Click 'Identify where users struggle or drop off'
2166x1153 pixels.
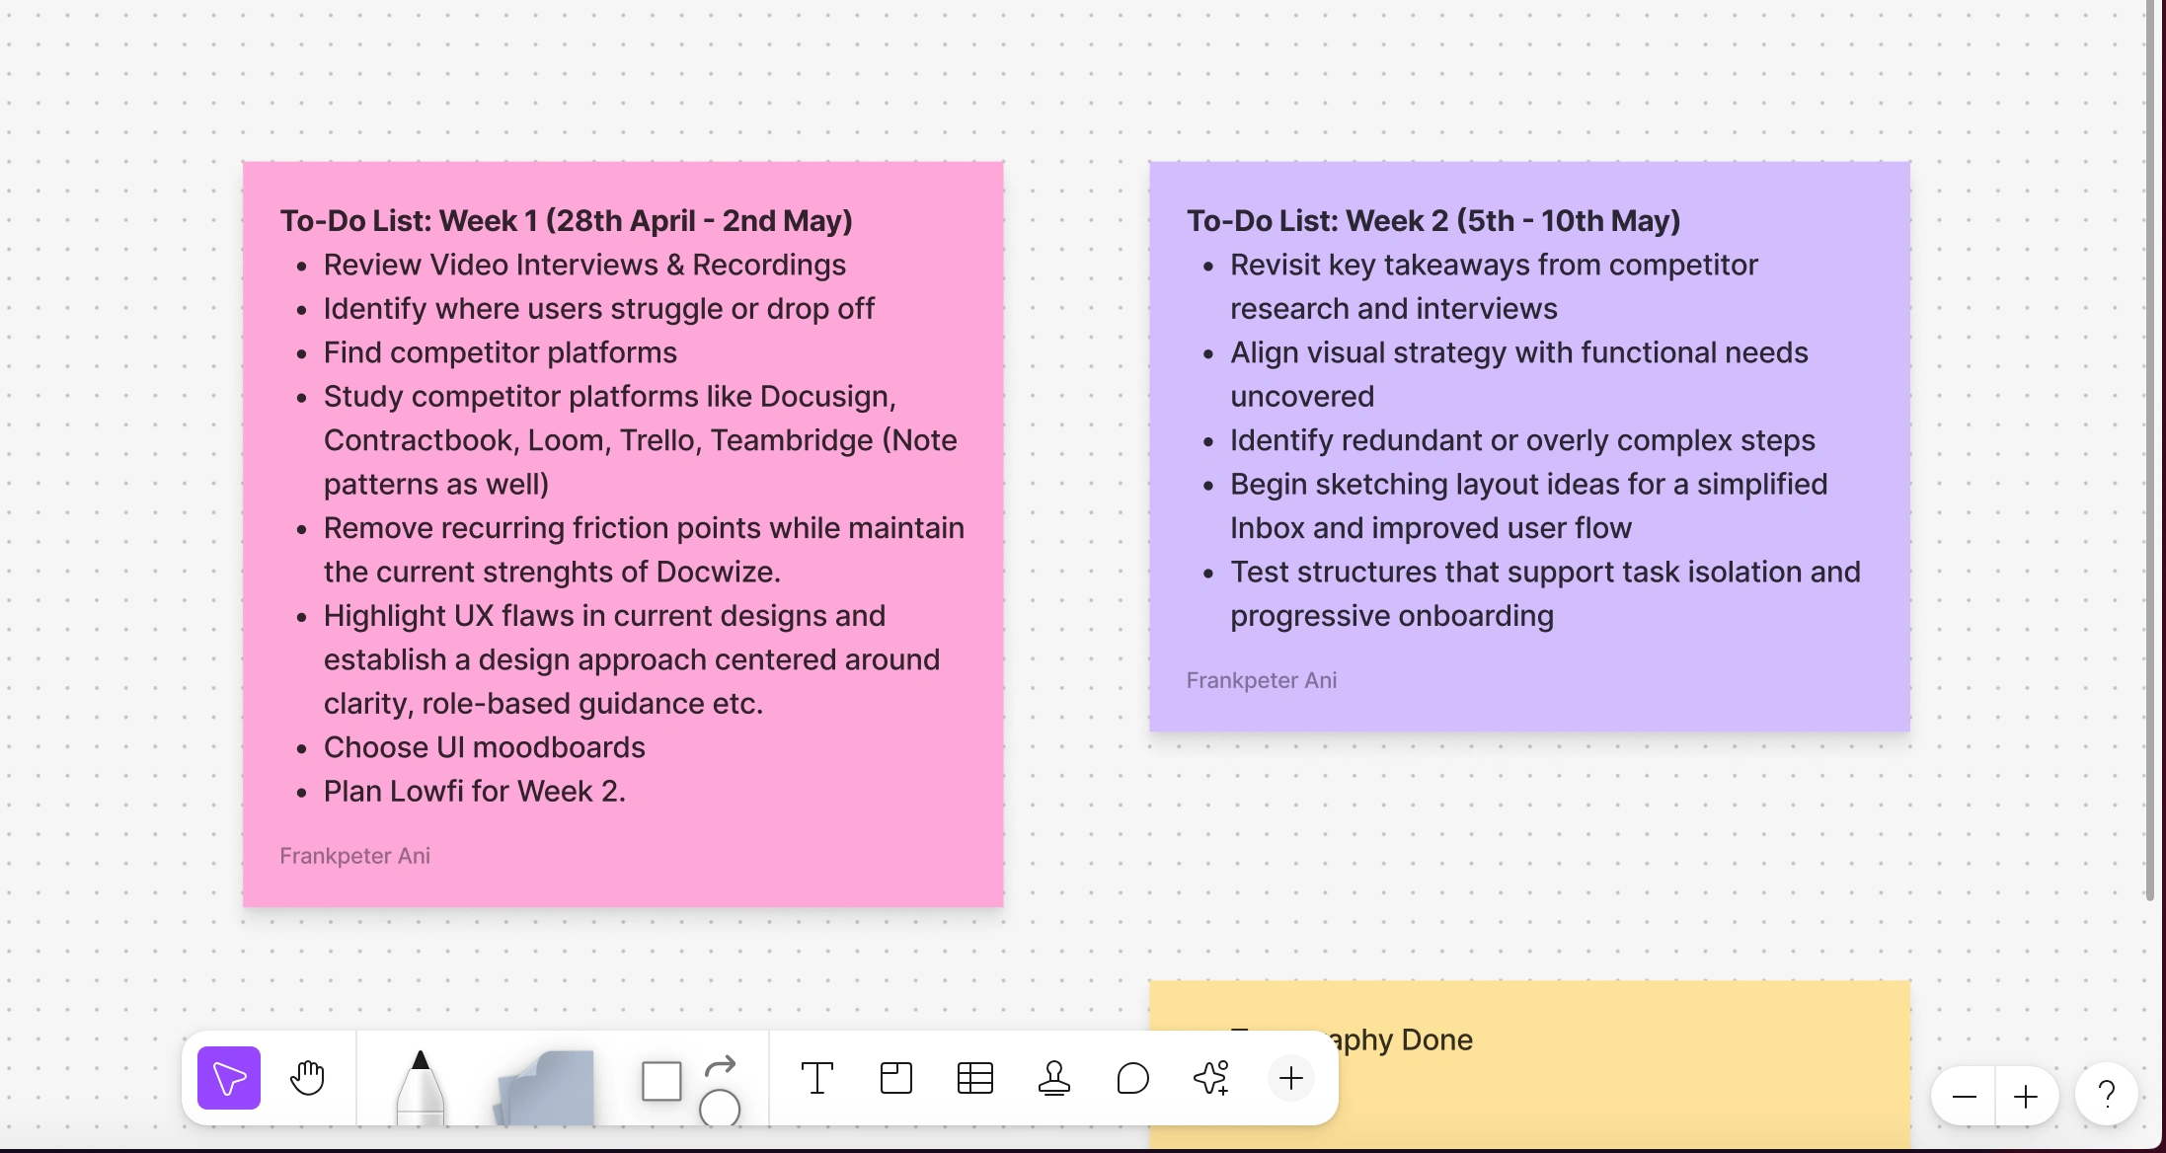599,308
